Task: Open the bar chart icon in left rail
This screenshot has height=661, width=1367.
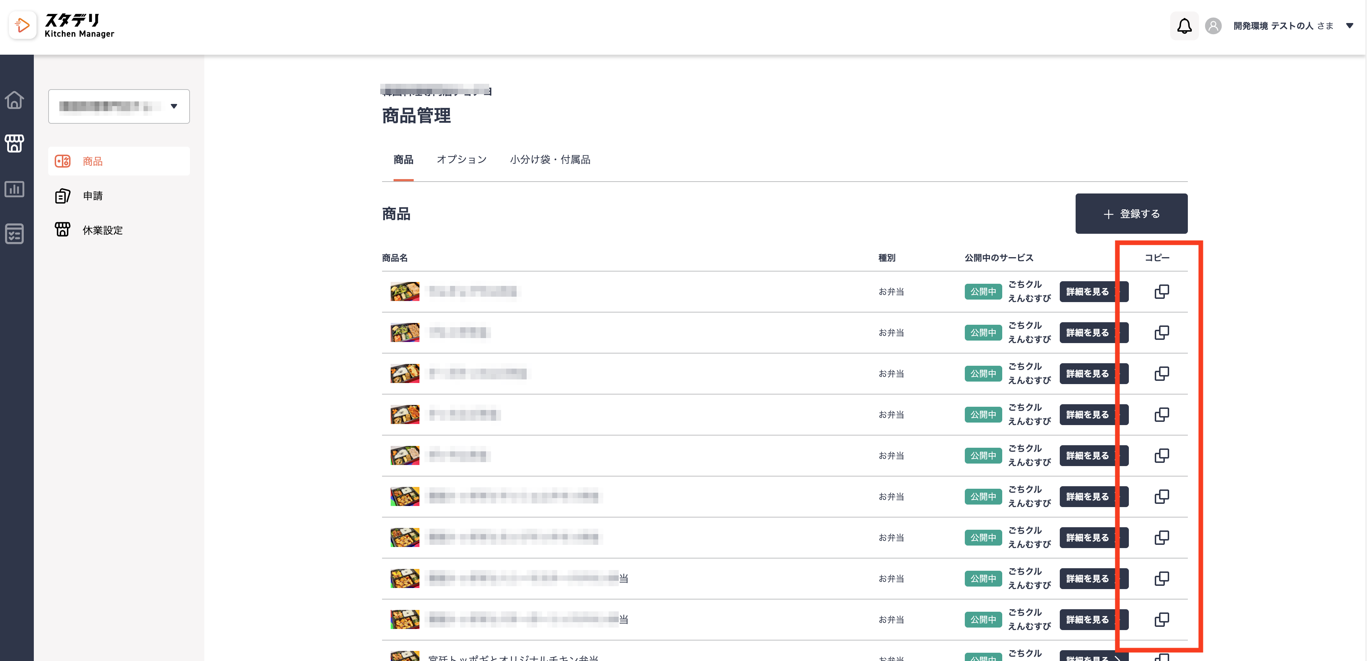Action: (x=14, y=189)
